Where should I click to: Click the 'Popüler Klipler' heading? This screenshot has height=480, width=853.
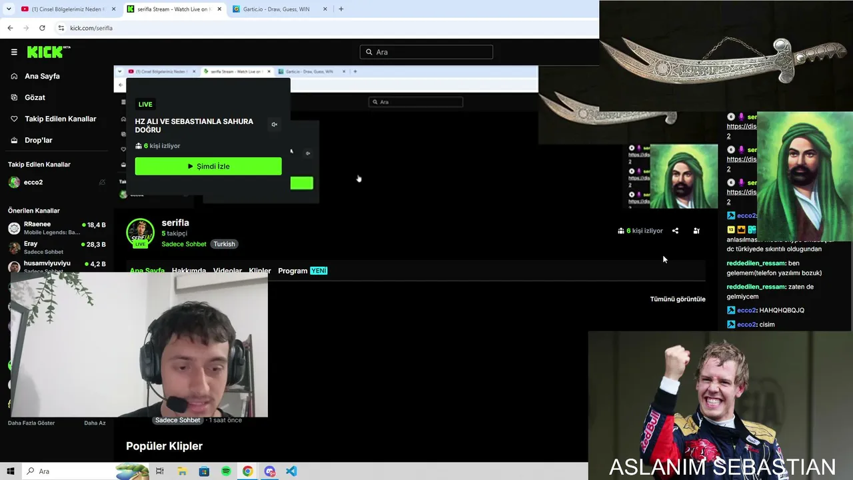(x=164, y=446)
